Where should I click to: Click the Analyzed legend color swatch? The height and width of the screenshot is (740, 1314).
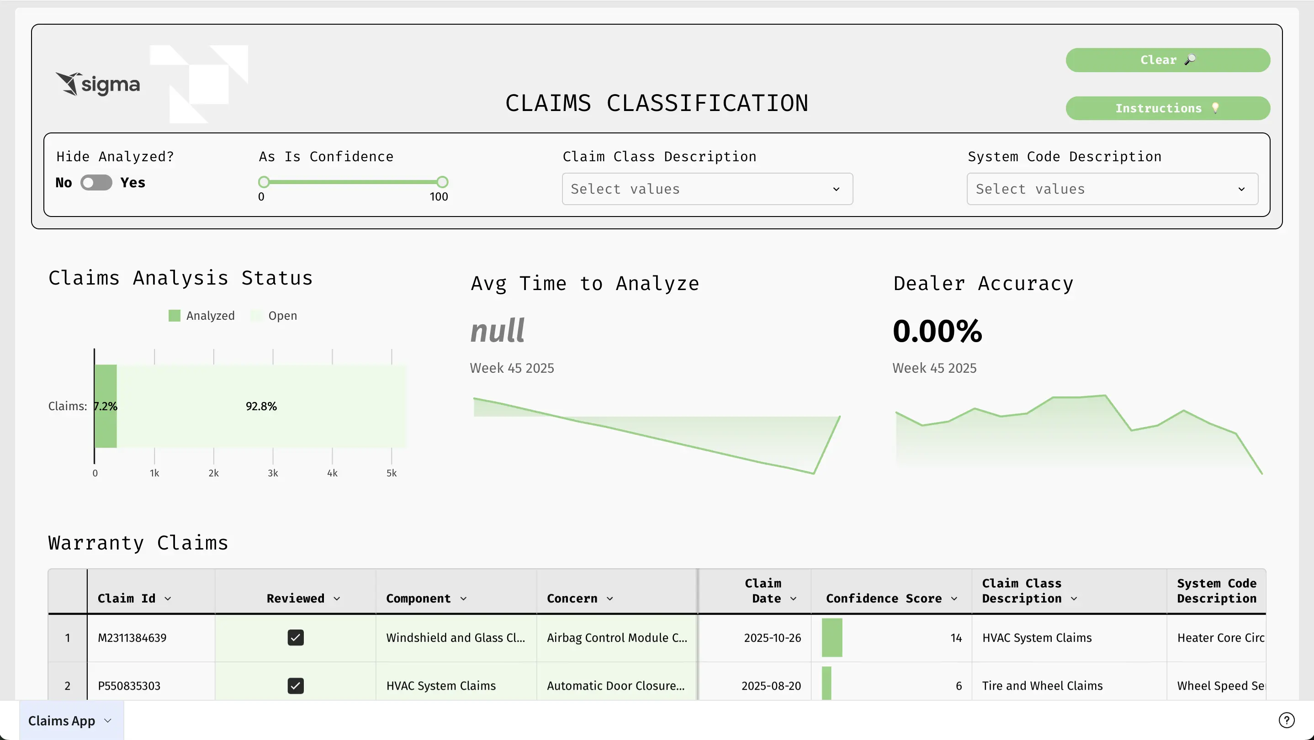(175, 316)
